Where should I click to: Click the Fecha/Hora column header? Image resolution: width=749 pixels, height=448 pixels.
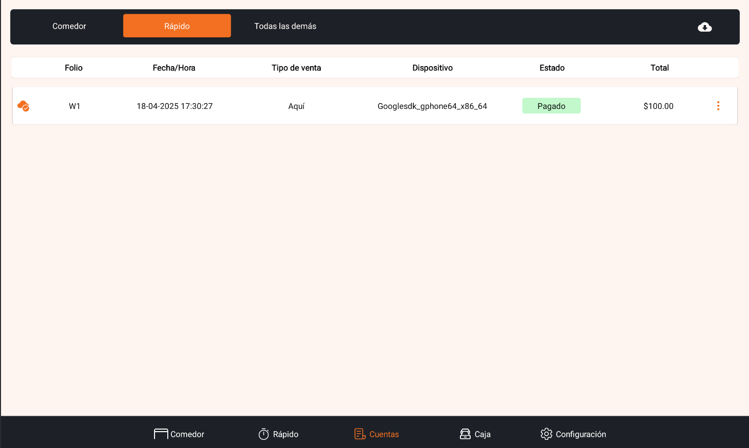point(174,68)
